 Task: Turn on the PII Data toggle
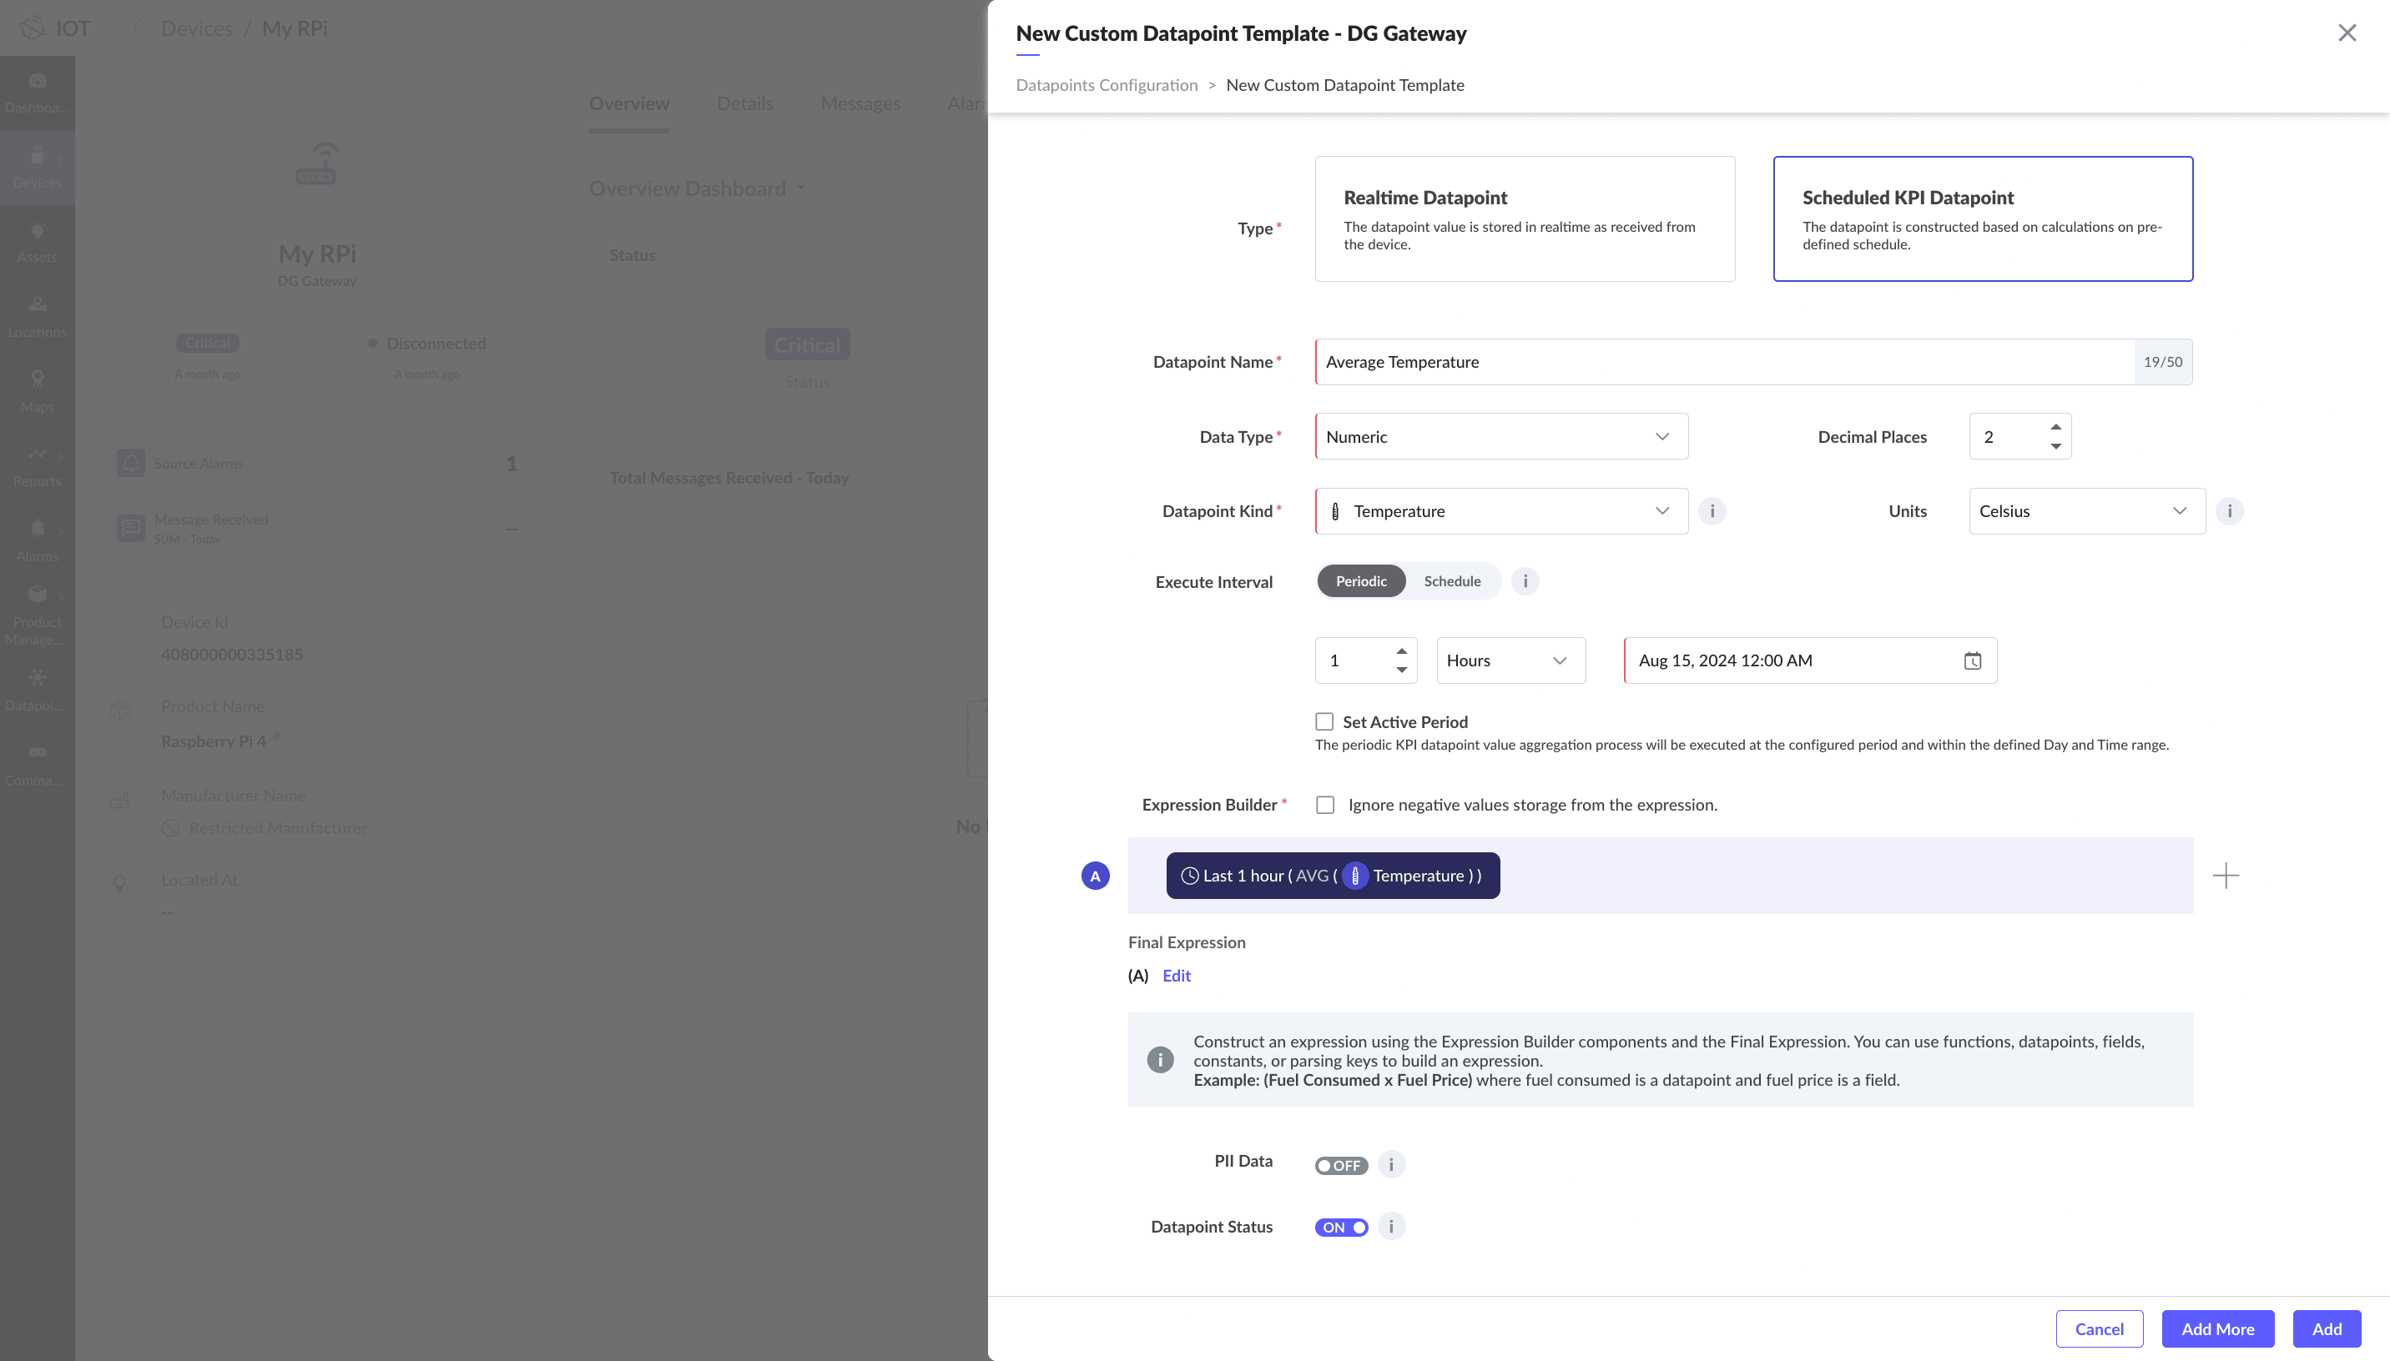point(1341,1166)
